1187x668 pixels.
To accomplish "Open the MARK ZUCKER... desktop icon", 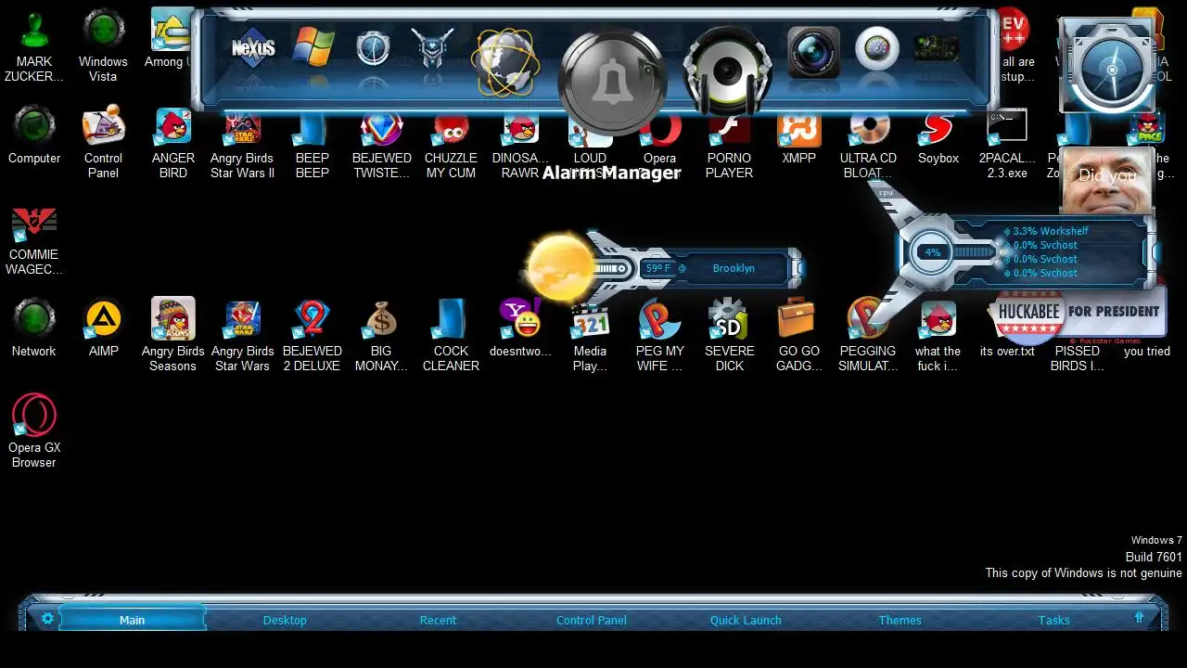I will 34,46.
